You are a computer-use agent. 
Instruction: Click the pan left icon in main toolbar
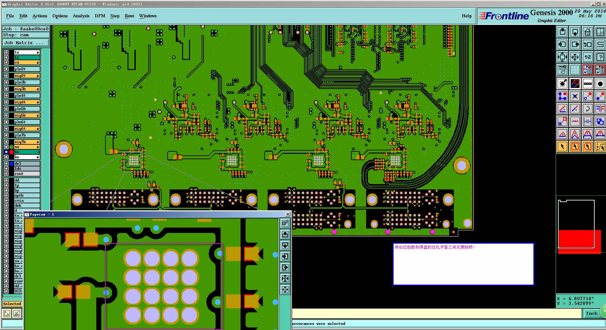[x=562, y=44]
